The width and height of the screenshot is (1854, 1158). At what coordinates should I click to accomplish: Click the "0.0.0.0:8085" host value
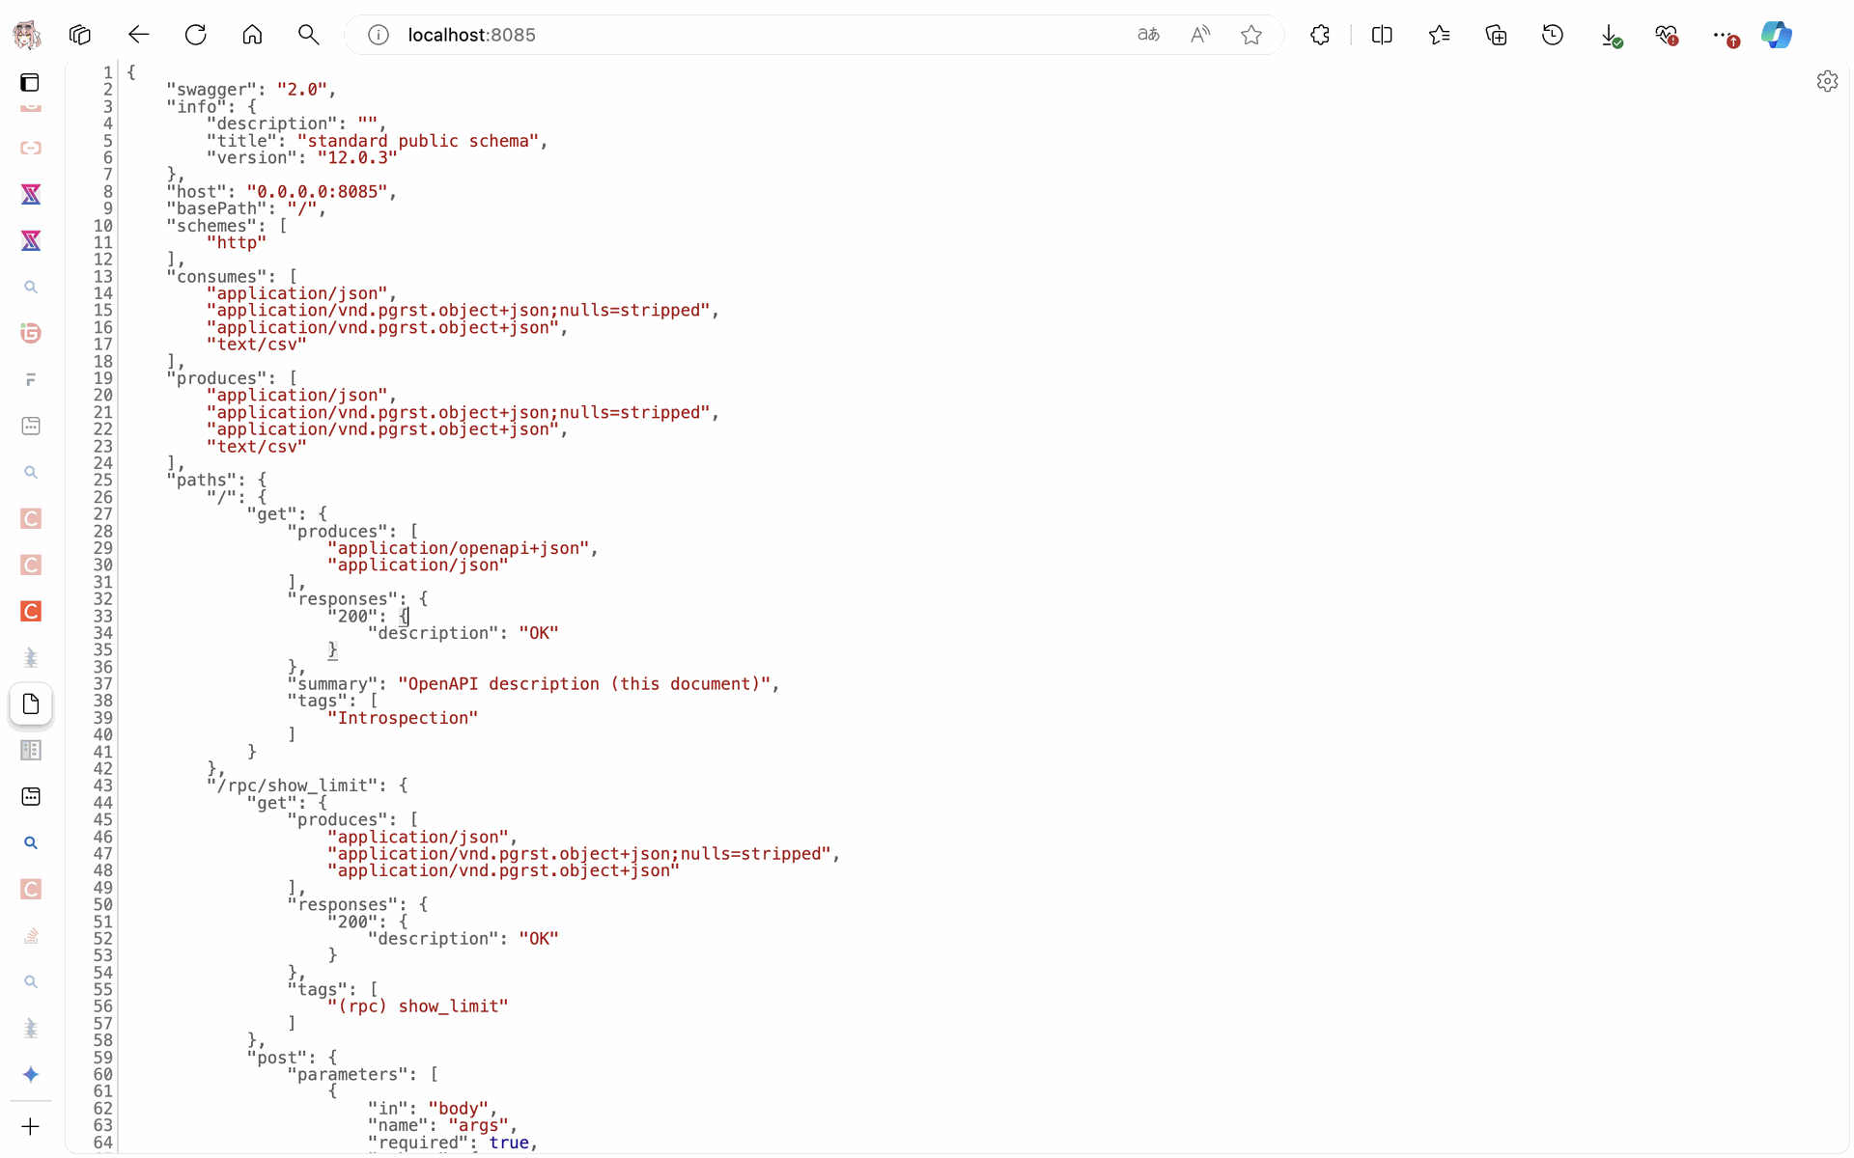coord(317,192)
